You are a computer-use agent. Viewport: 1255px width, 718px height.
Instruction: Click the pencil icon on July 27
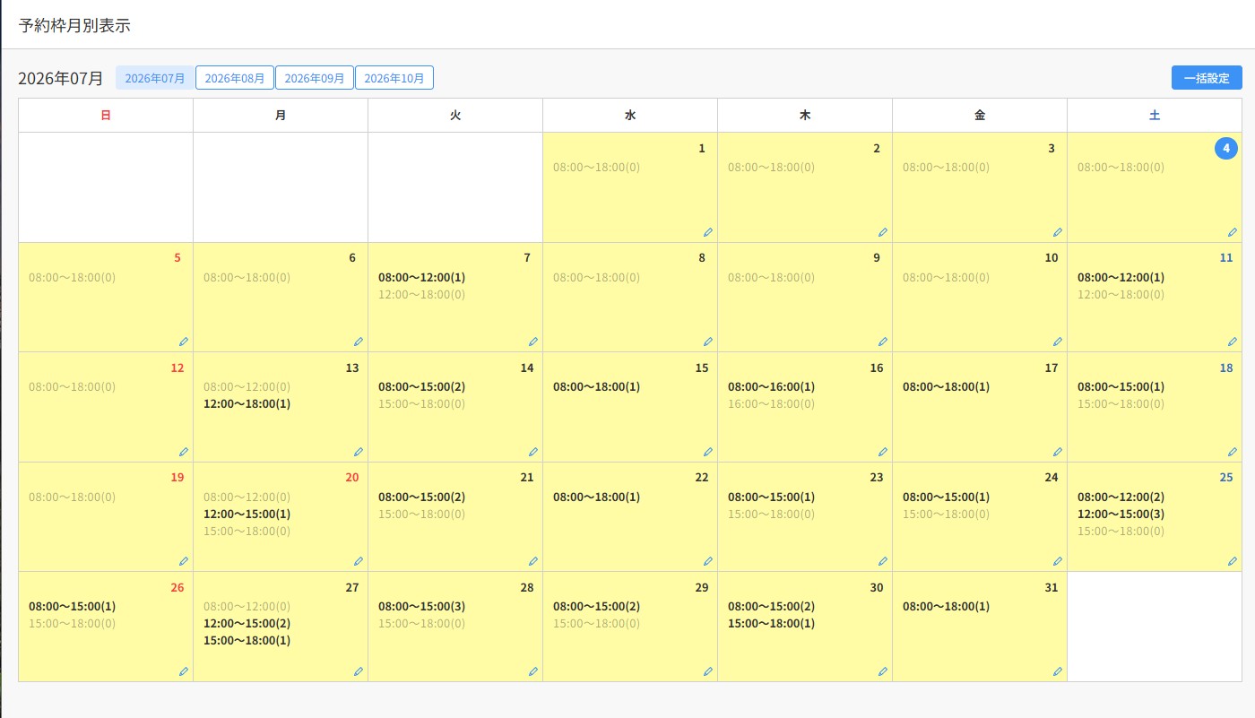click(359, 671)
